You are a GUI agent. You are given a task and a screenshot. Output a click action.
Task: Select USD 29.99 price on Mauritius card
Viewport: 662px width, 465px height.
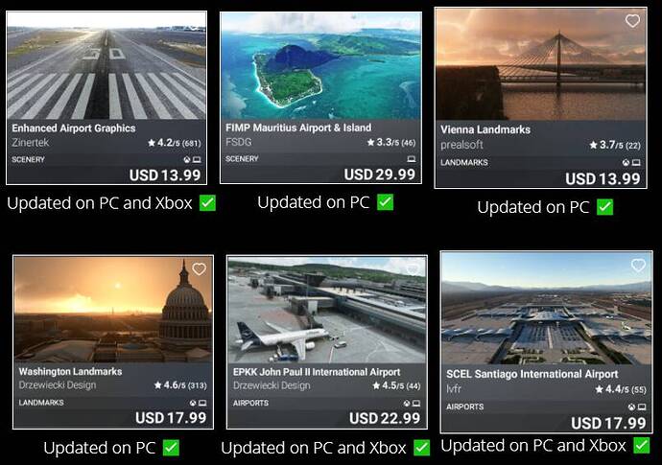click(x=380, y=174)
